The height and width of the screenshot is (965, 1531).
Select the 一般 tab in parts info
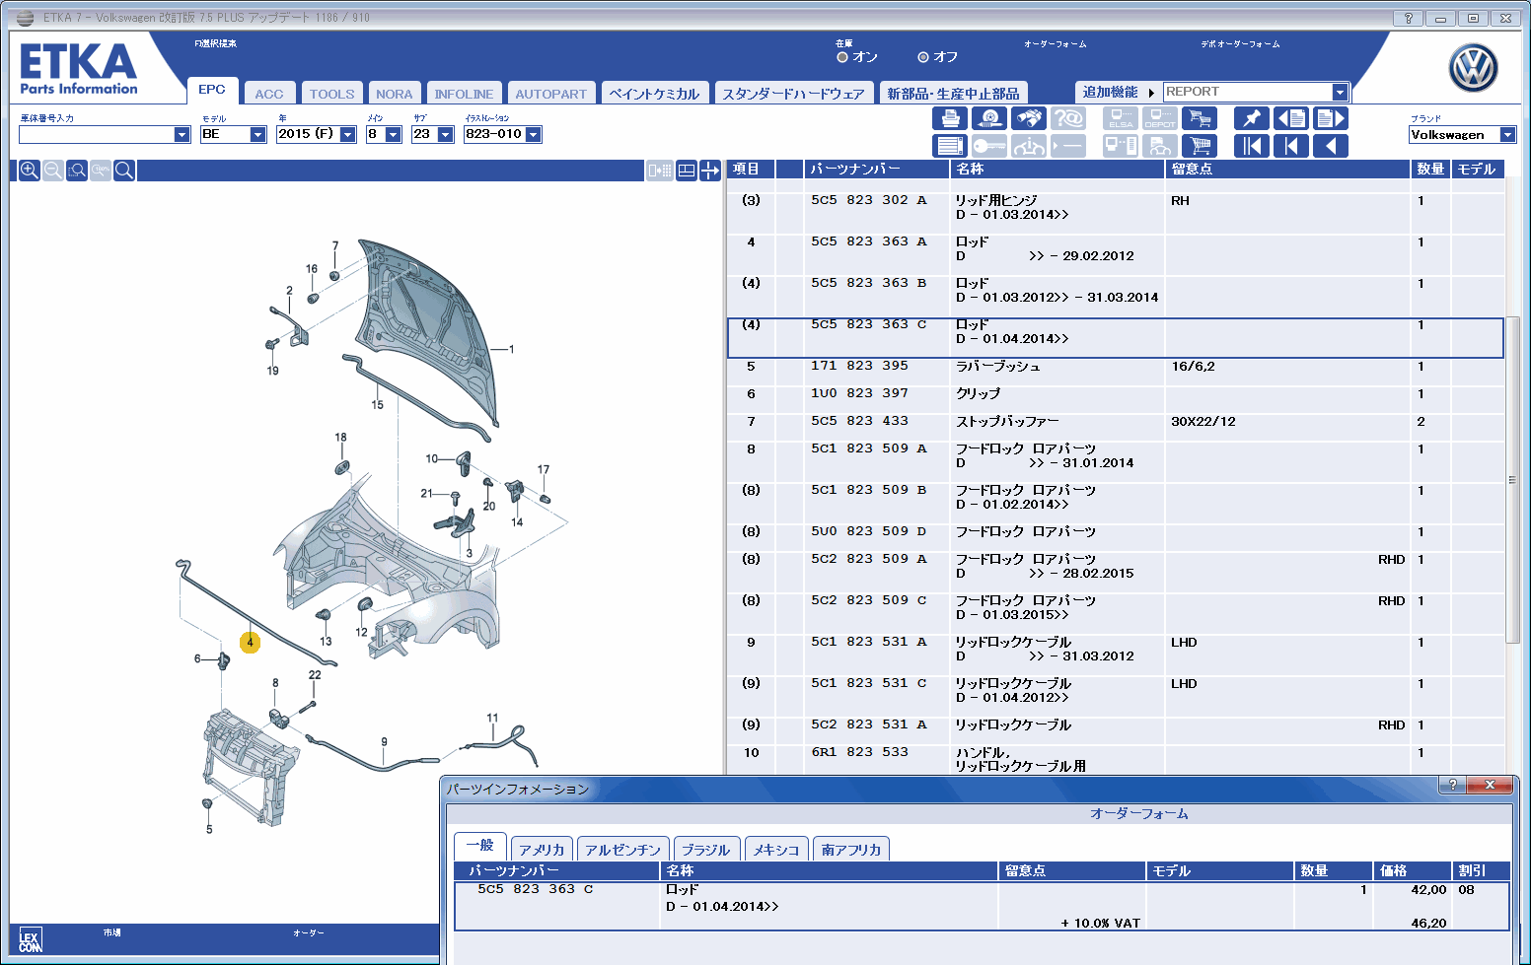pyautogui.click(x=480, y=846)
